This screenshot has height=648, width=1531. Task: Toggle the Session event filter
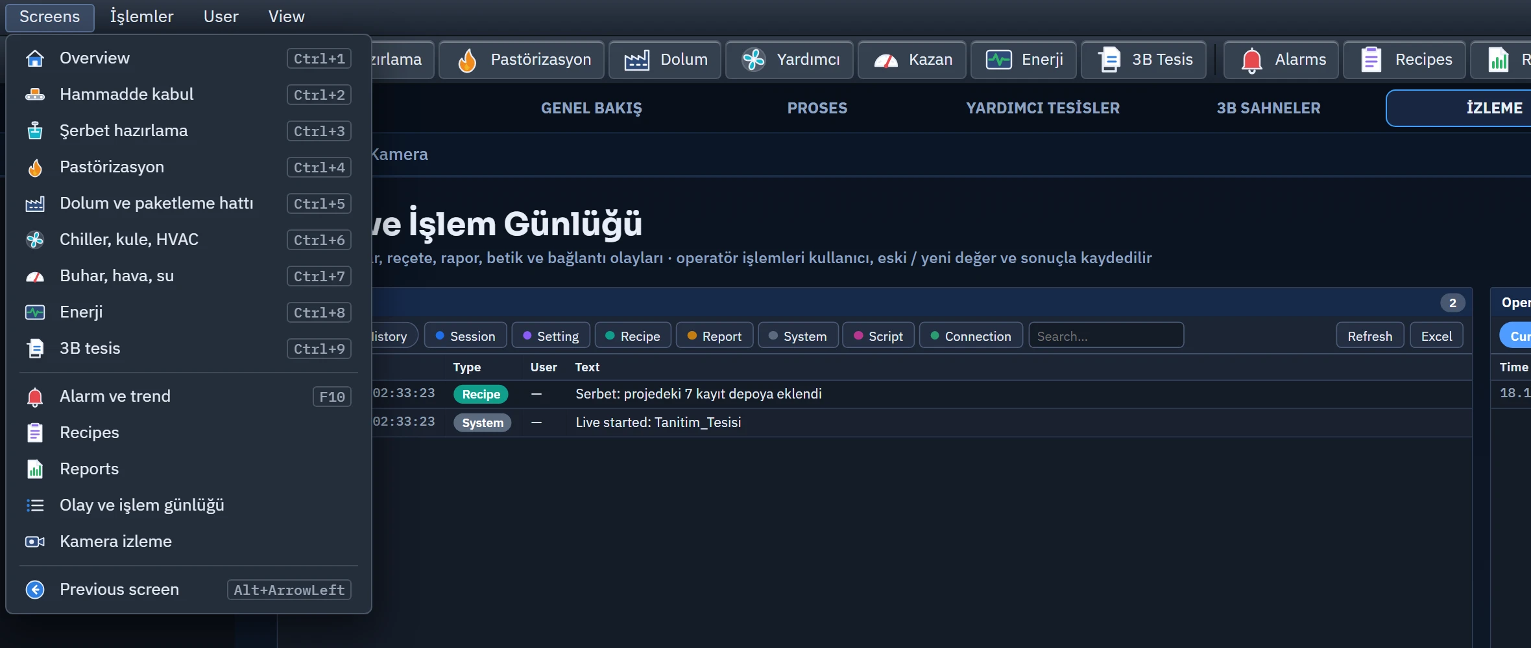466,336
